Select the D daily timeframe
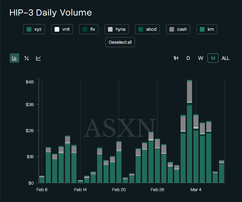The image size is (242, 202). (188, 58)
